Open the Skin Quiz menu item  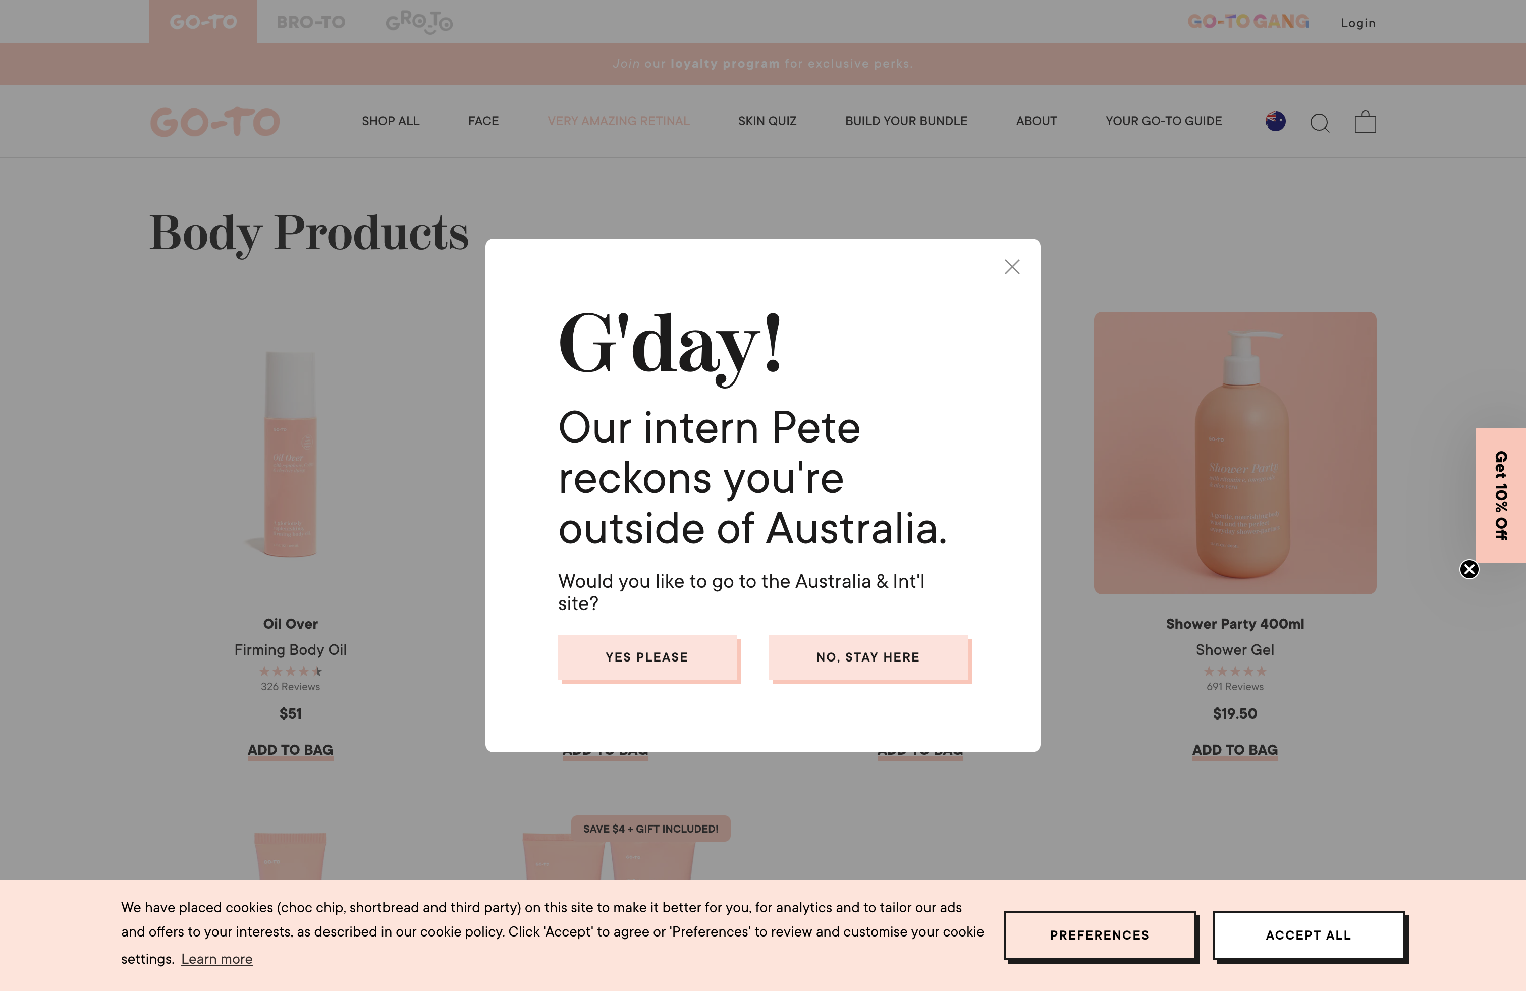767,121
